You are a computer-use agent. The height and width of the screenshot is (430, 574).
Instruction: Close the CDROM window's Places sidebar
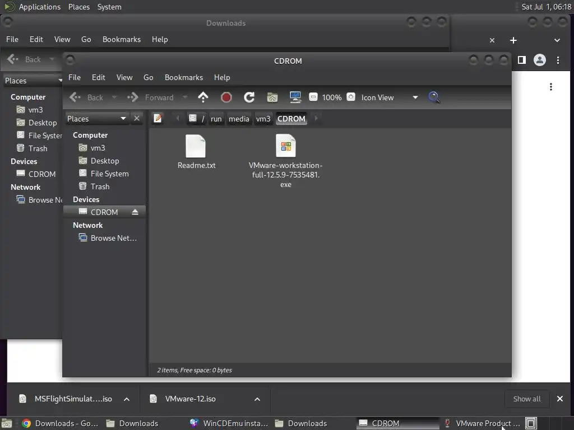coord(137,119)
